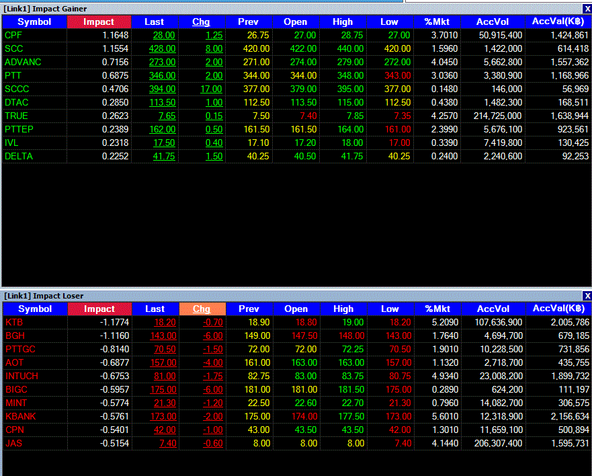Click Impact header in Impact Loser table
This screenshot has width=592, height=476.
coord(99,309)
